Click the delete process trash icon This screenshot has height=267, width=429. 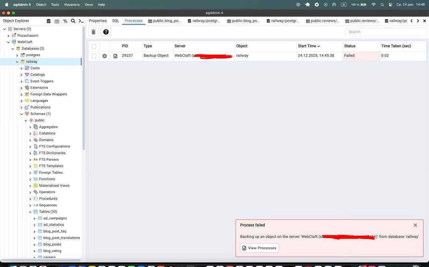click(x=94, y=32)
